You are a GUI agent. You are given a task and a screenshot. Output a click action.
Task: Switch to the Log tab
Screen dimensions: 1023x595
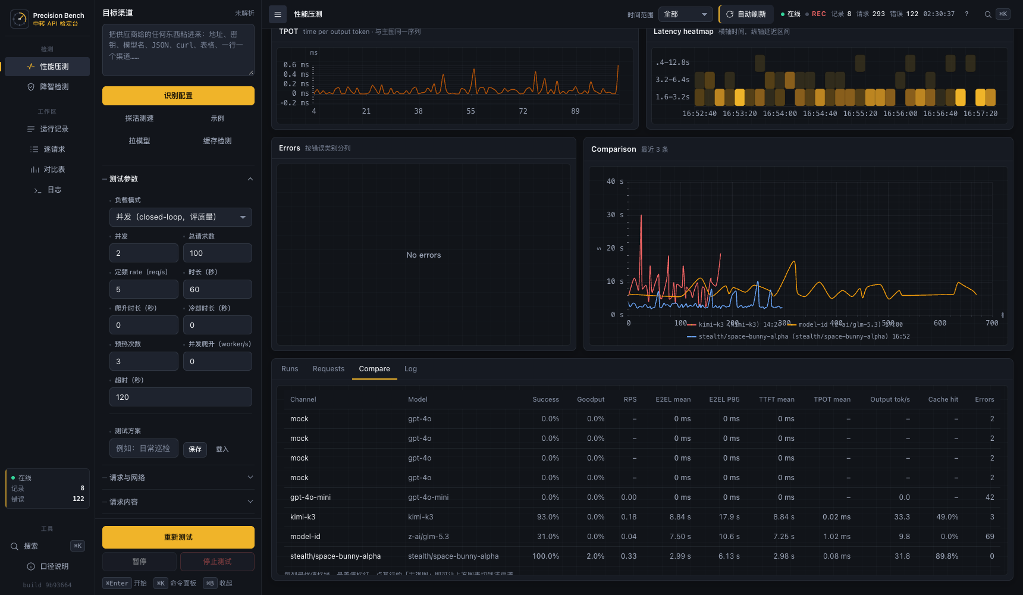point(410,369)
